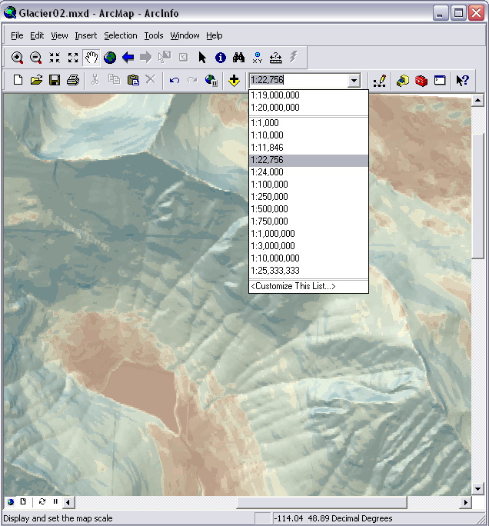Click the vertical scrollbar down arrow

[x=477, y=489]
